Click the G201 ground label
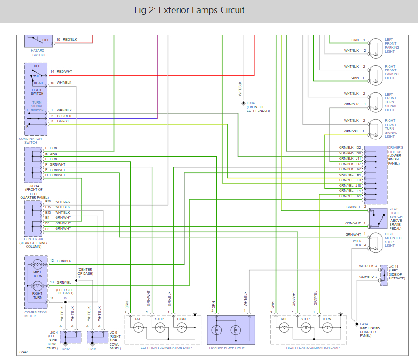This screenshot has height=362, width=418. tap(92, 349)
